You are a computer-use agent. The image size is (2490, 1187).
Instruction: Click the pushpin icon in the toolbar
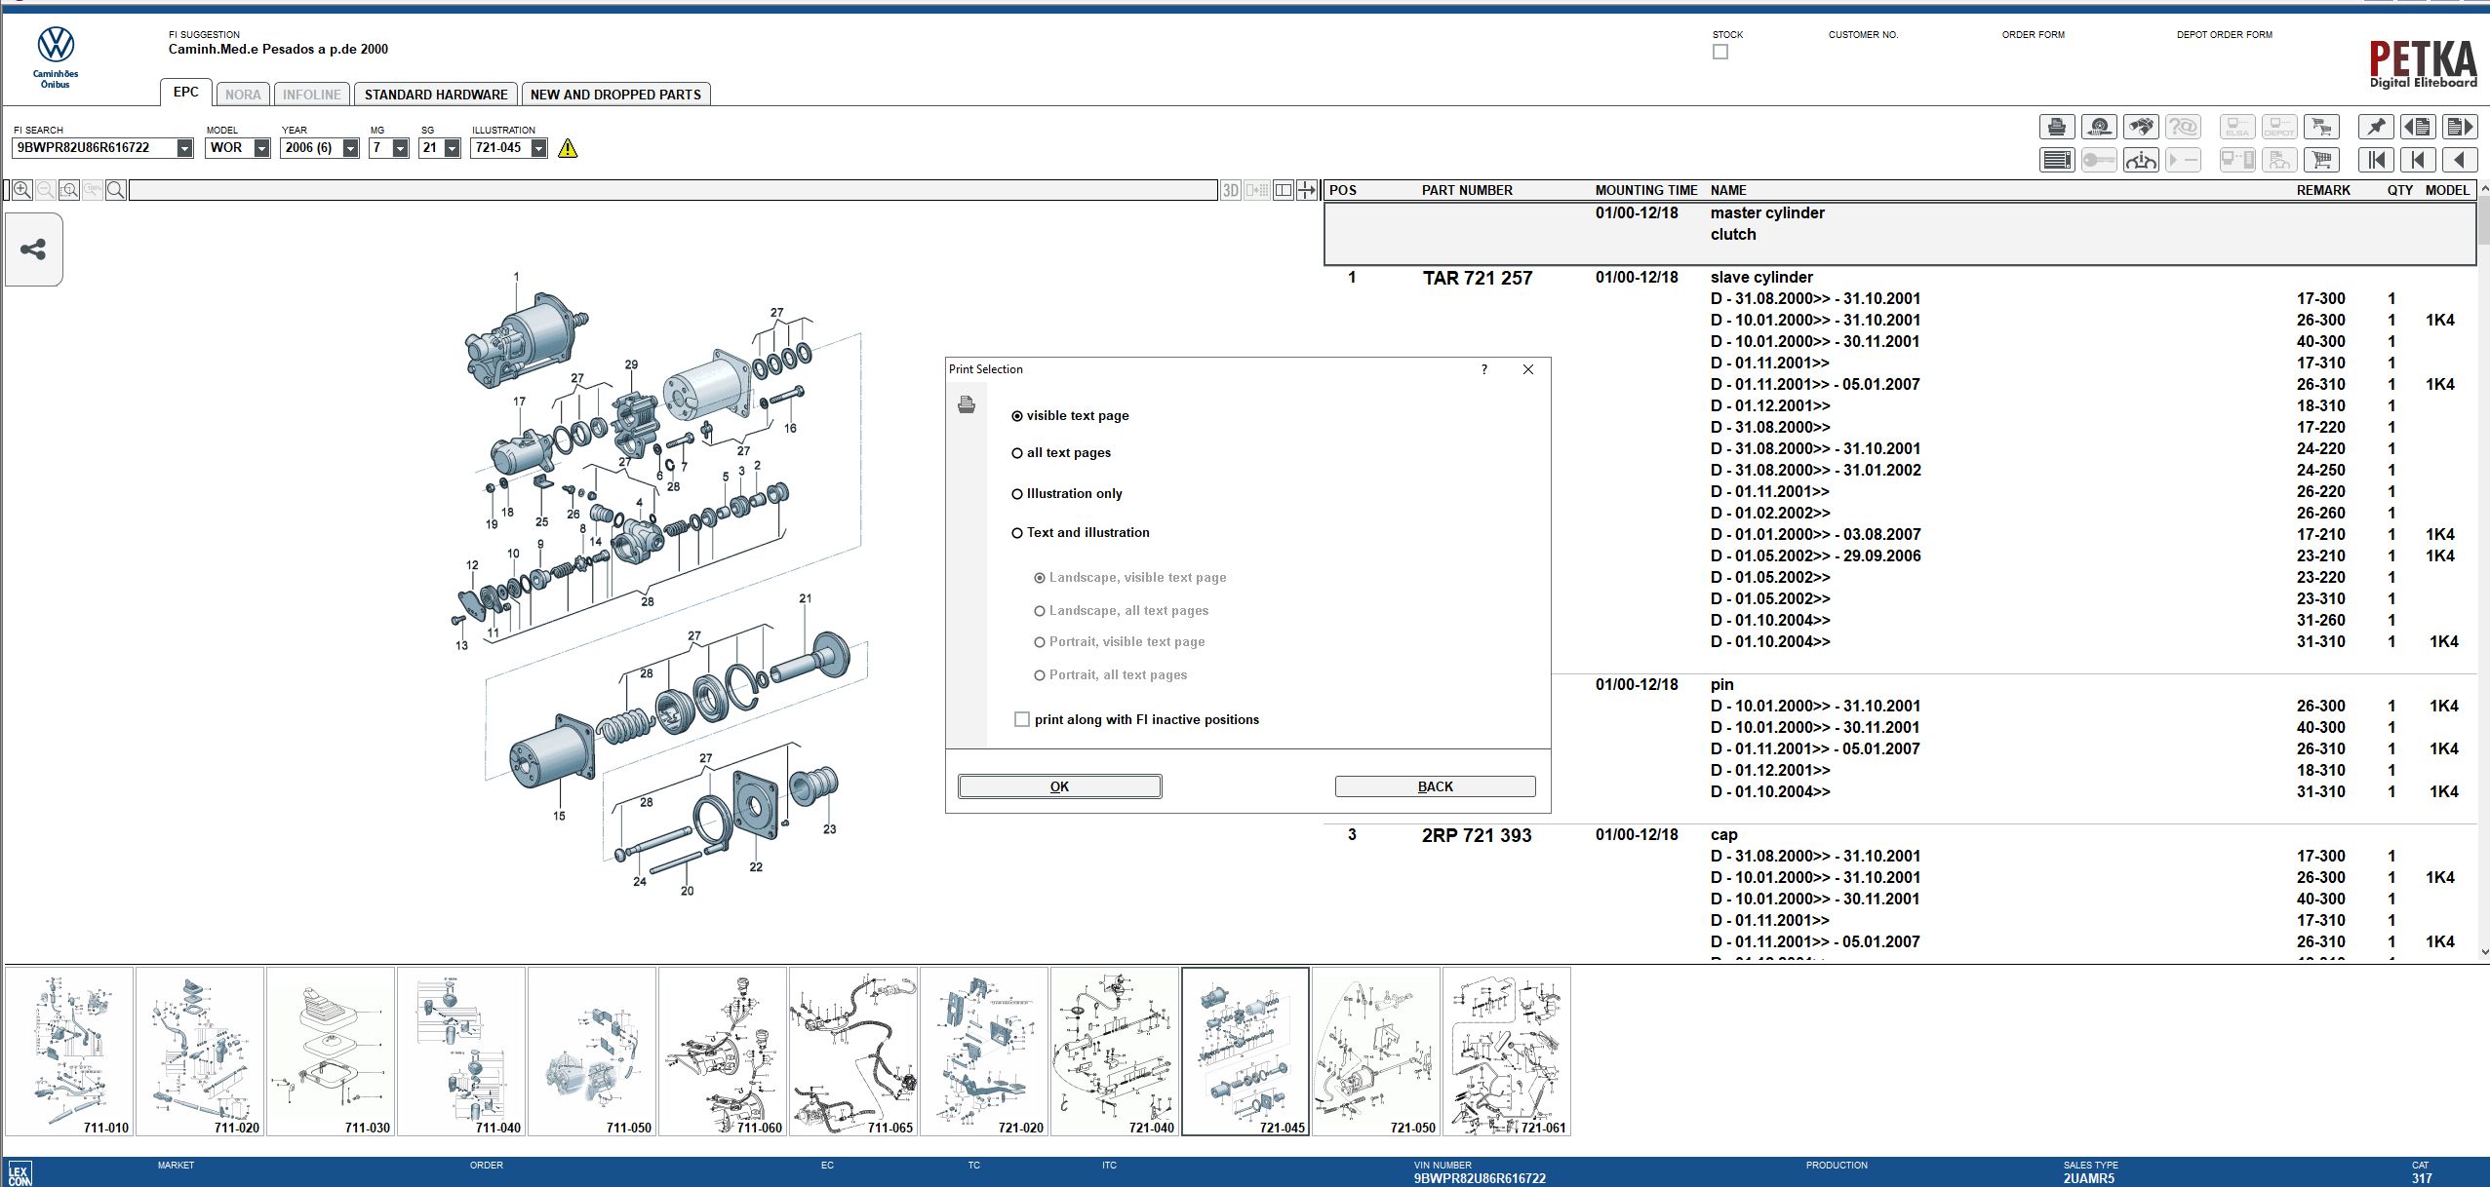[x=2376, y=127]
